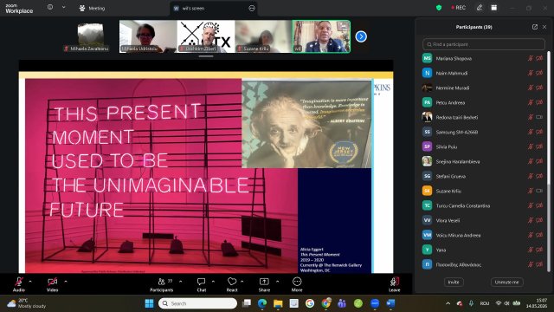Image resolution: width=554 pixels, height=312 pixels.
Task: Expand the caret next to Chat
Action: pyautogui.click(x=213, y=282)
